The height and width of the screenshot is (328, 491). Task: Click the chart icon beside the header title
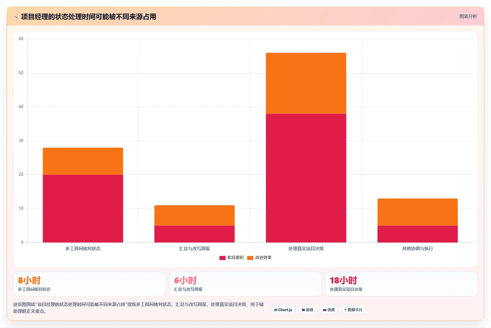pos(16,17)
